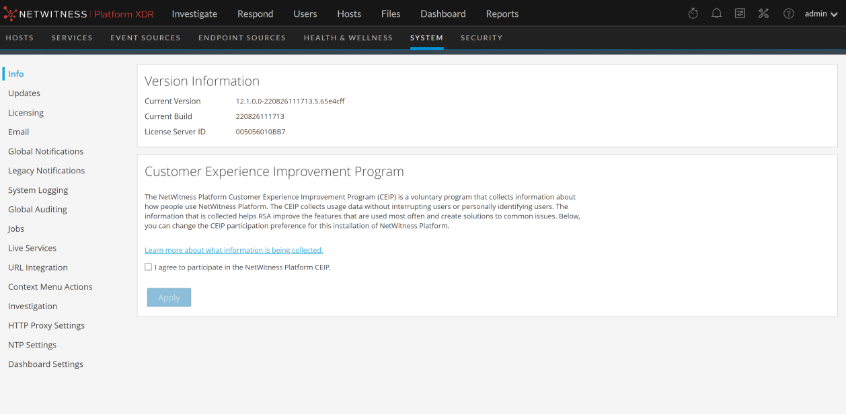The width and height of the screenshot is (846, 414).
Task: Click the tools and utilities icon
Action: [764, 13]
